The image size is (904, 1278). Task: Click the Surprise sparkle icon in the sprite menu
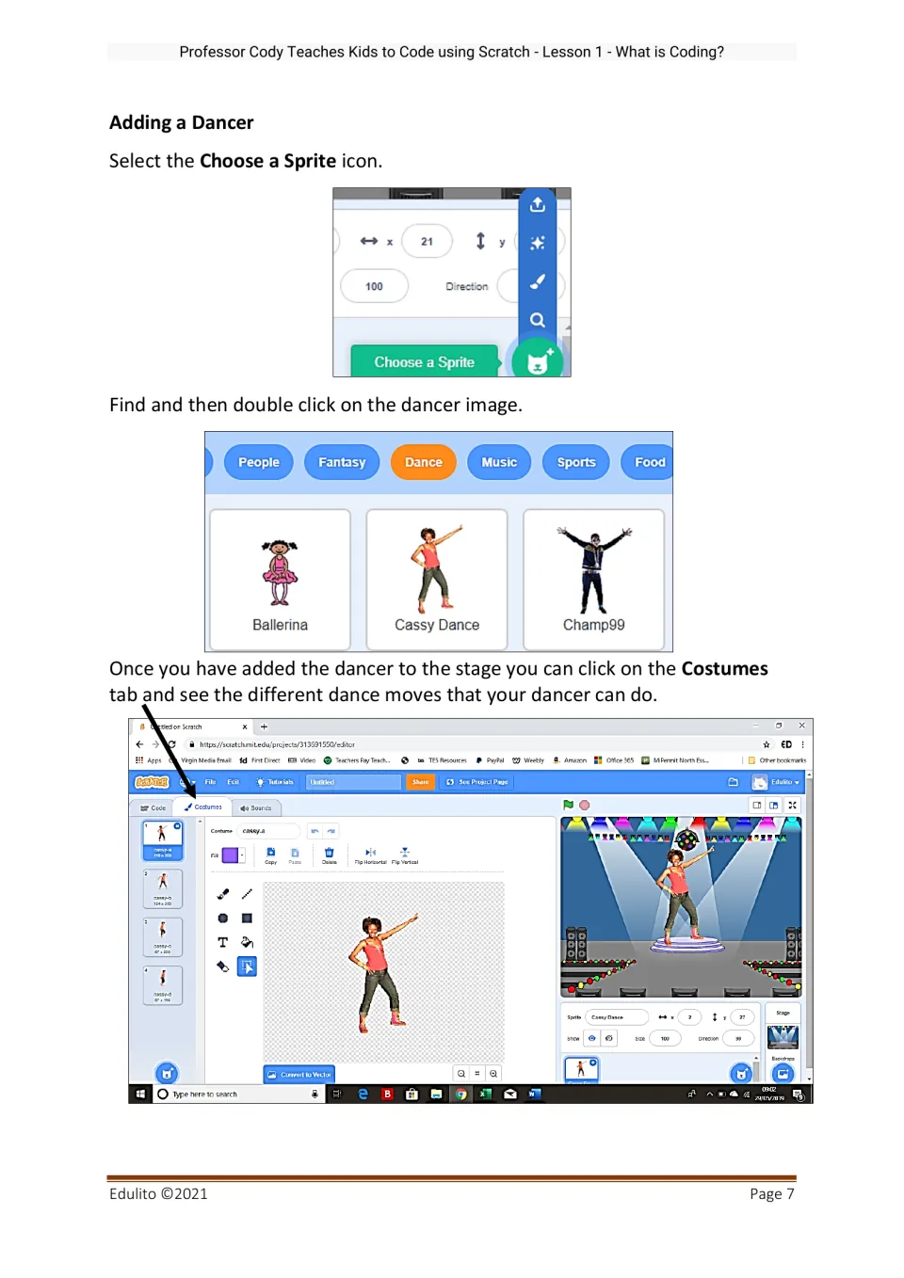pos(538,243)
